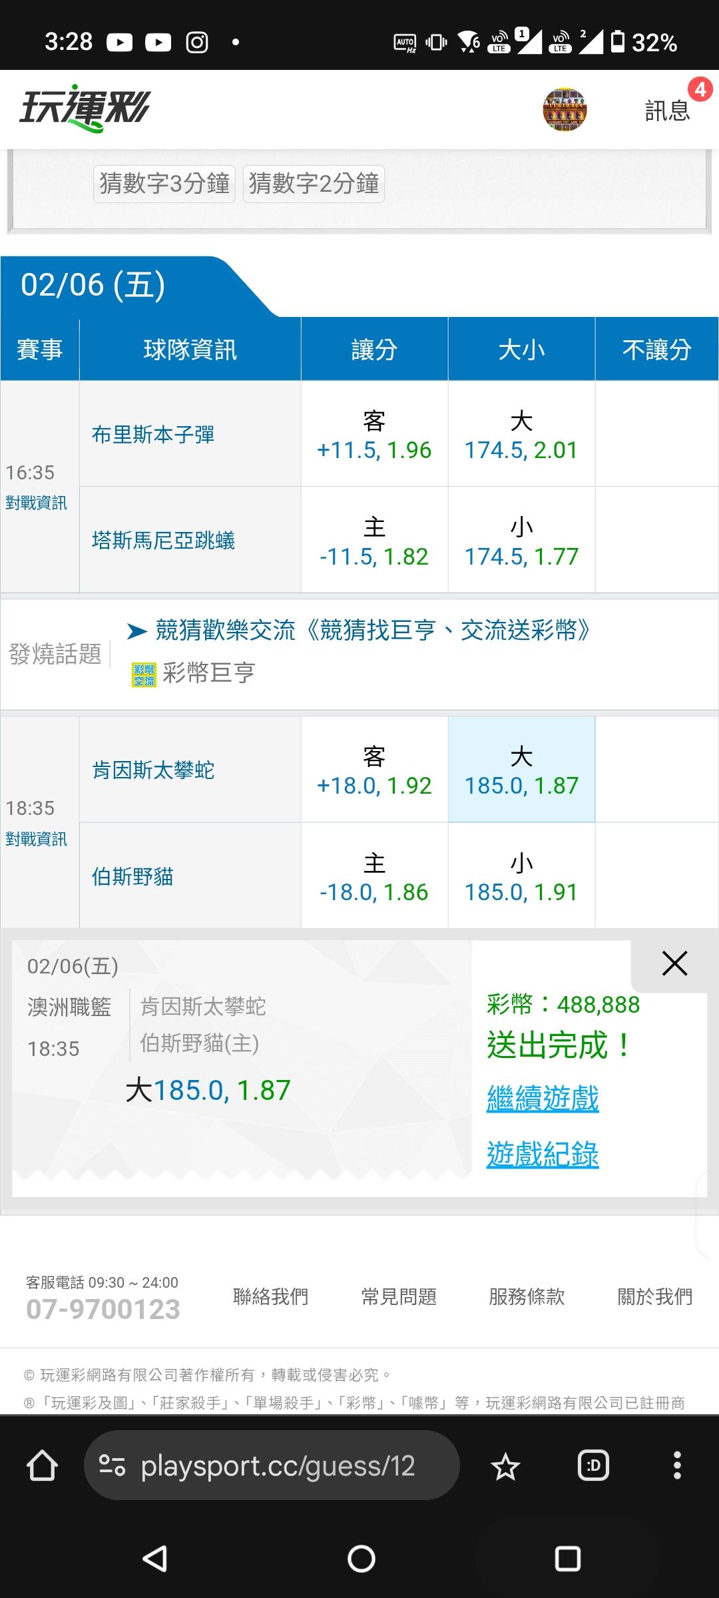The image size is (719, 1598).
Task: Select the 猜數字3分鐘 game tab
Action: pyautogui.click(x=164, y=183)
